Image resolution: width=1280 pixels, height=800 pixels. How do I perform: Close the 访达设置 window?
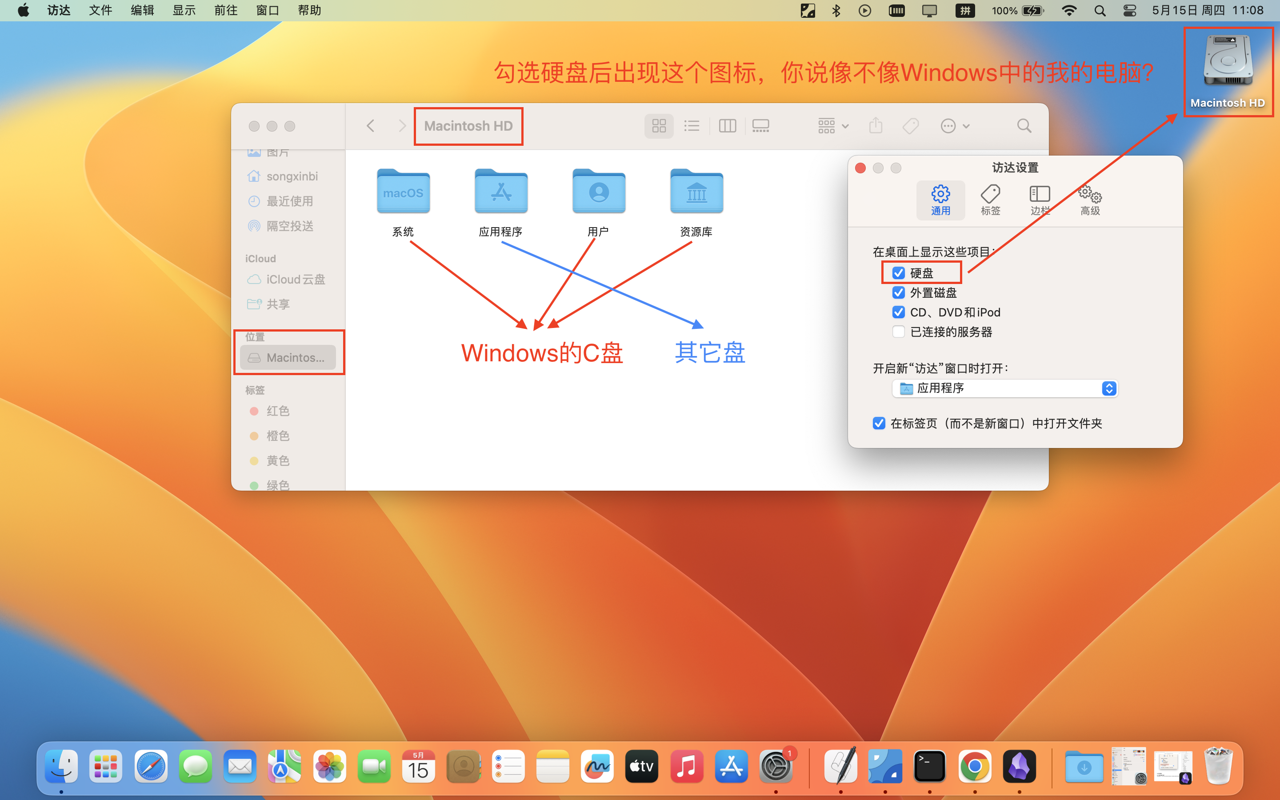(860, 168)
